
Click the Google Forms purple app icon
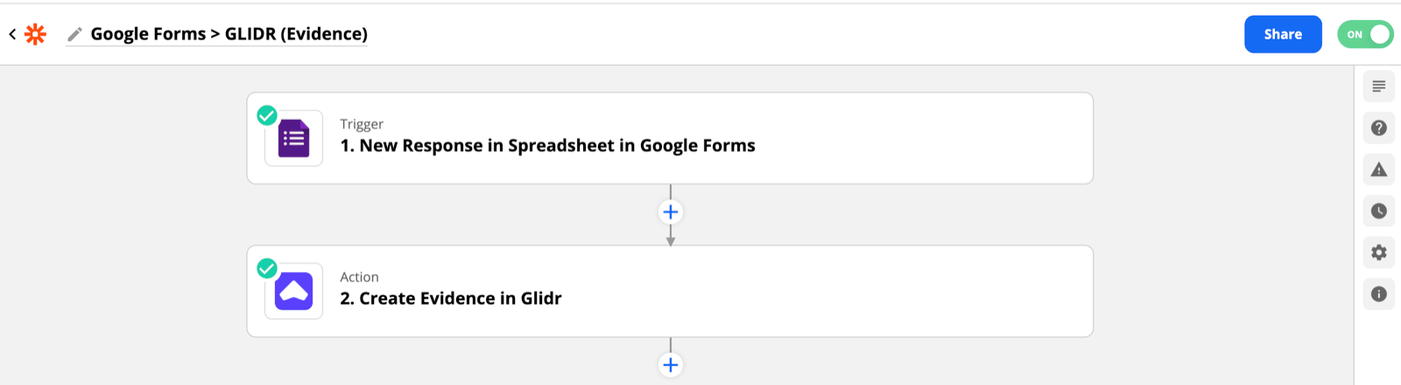294,138
